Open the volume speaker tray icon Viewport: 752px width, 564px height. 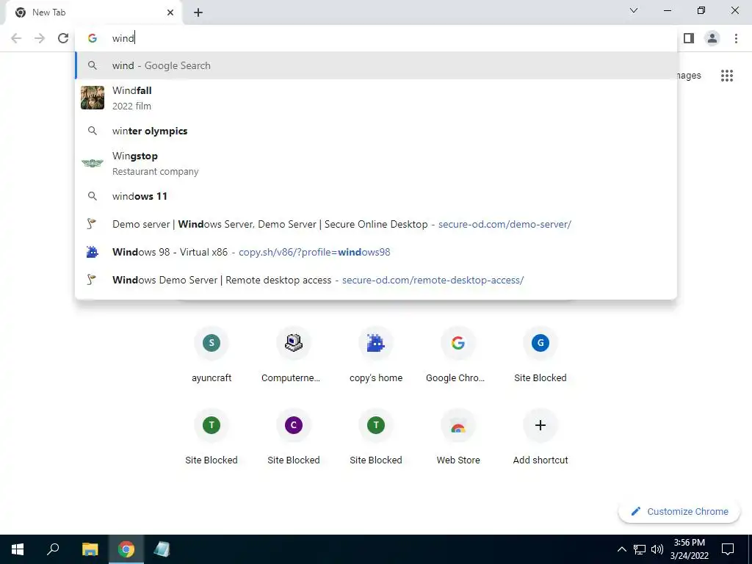657,549
